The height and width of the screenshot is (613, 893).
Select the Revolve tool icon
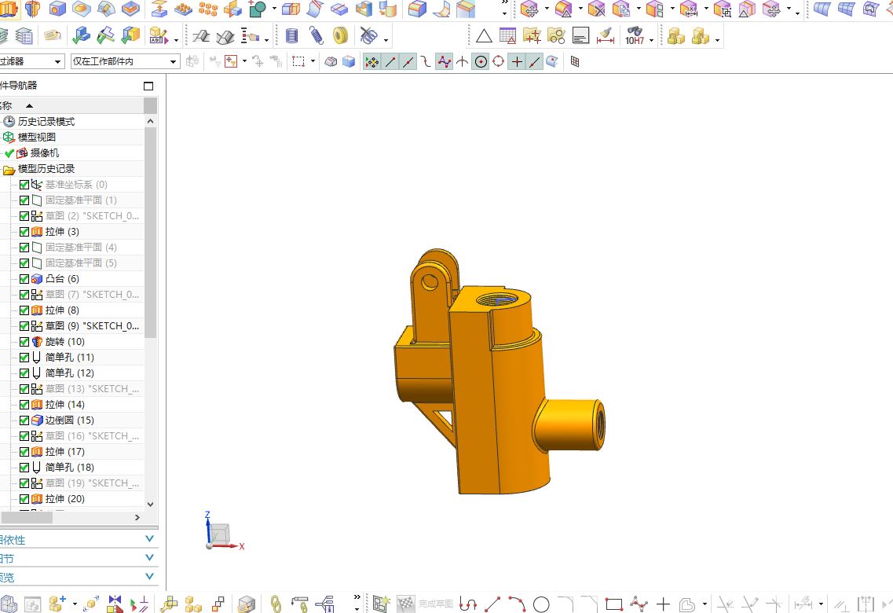click(x=33, y=9)
